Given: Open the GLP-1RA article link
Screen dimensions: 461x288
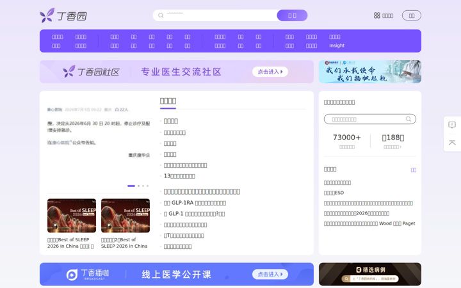Looking at the screenshot, I should [x=195, y=203].
